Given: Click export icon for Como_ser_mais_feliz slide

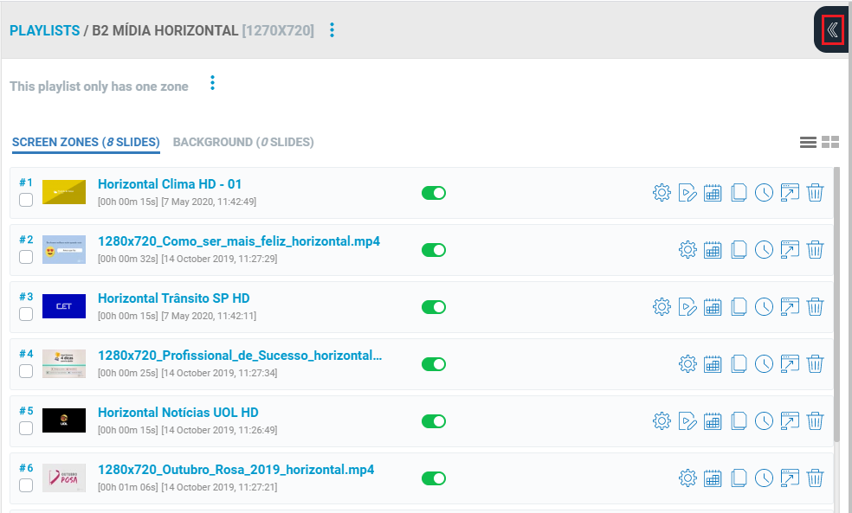Looking at the screenshot, I should (790, 250).
